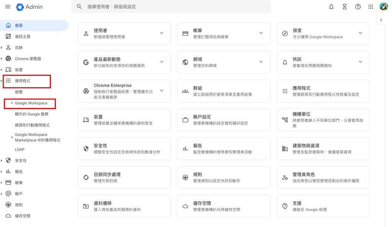Click the 使用者 card person icon

point(86,34)
